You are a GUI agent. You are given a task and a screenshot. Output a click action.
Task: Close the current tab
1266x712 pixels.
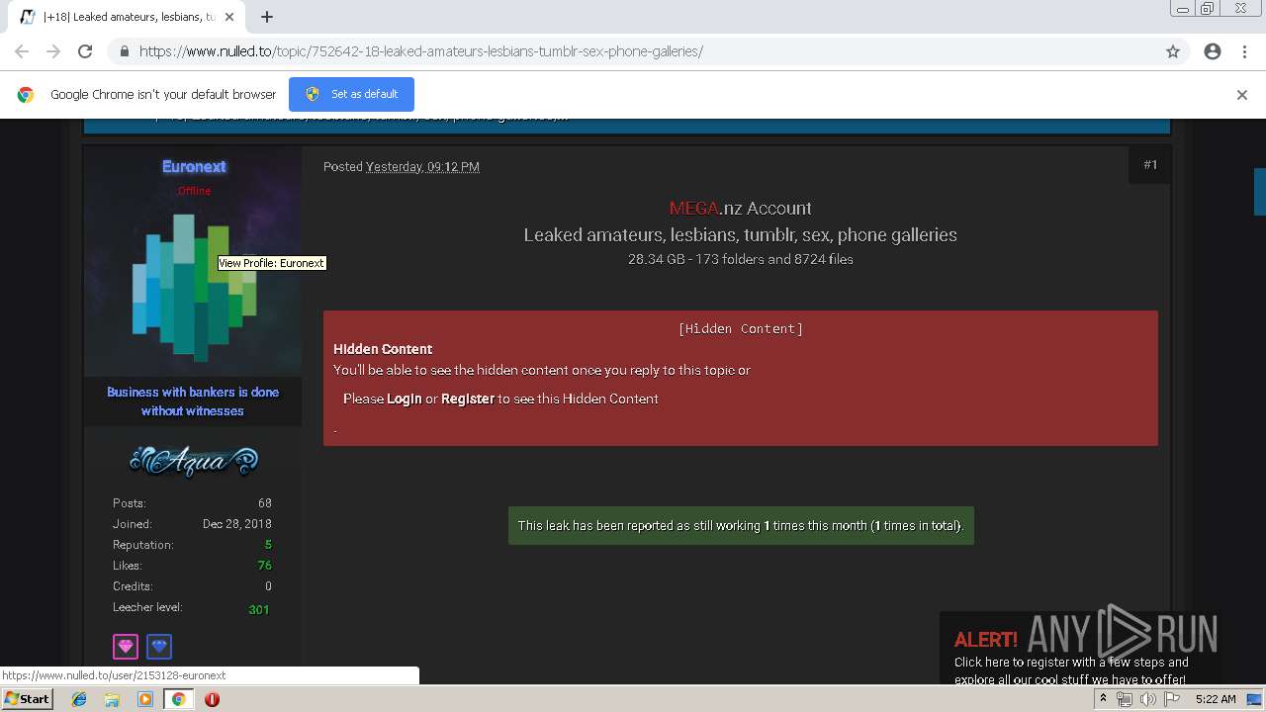click(x=230, y=17)
